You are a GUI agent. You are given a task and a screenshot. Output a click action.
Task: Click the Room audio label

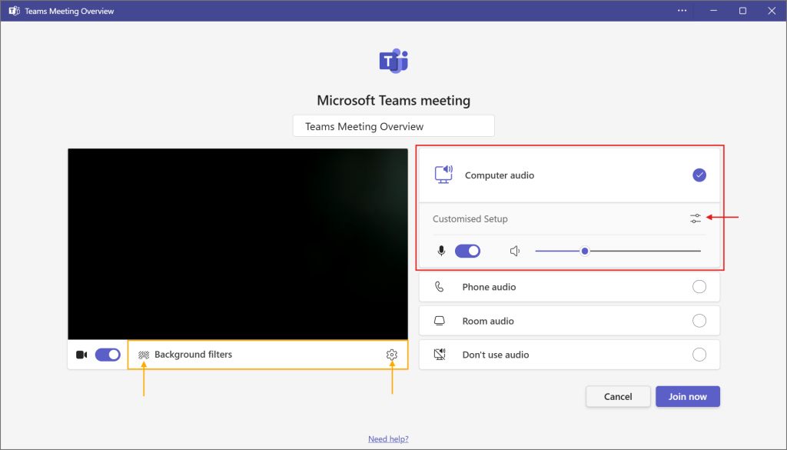pyautogui.click(x=488, y=322)
